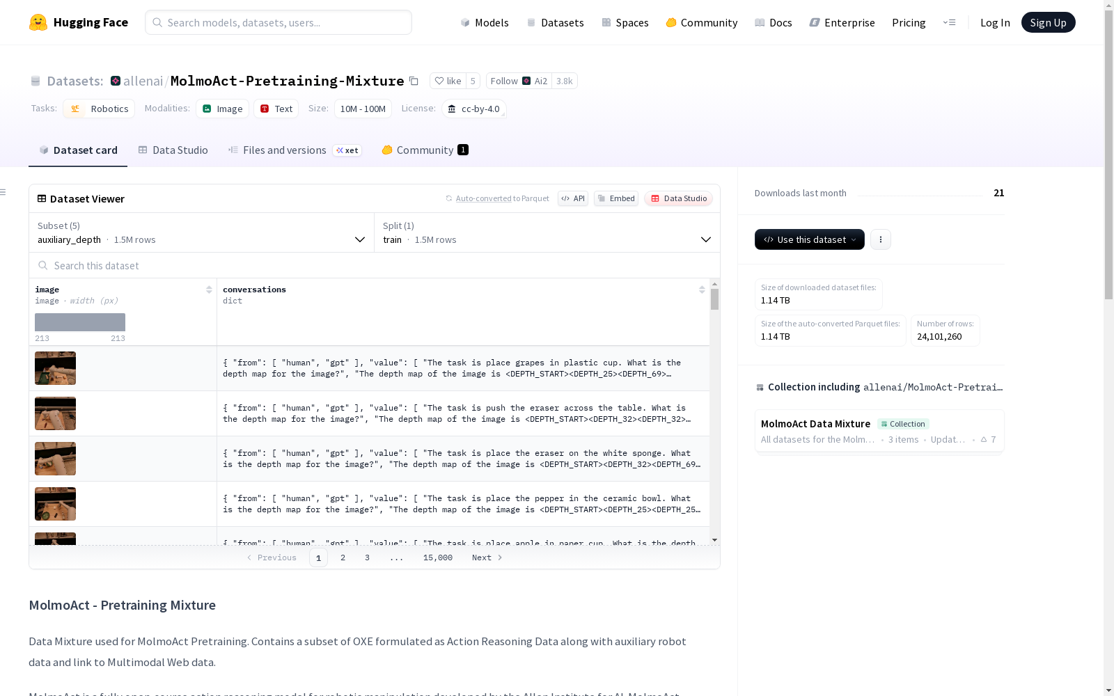Open the MolmoAct Data Mixture collection

click(879, 431)
